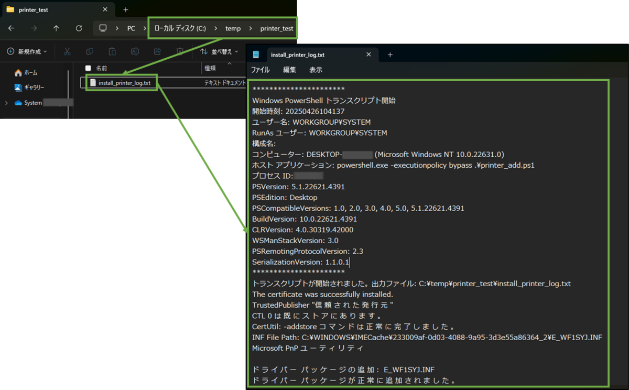Click the Cut scissors icon in Explorer toolbar
The width and height of the screenshot is (629, 390).
pyautogui.click(x=67, y=51)
